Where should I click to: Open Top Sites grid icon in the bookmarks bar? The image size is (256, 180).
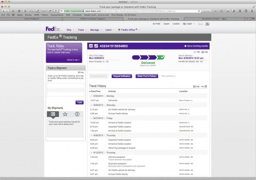pyautogui.click(x=13, y=15)
